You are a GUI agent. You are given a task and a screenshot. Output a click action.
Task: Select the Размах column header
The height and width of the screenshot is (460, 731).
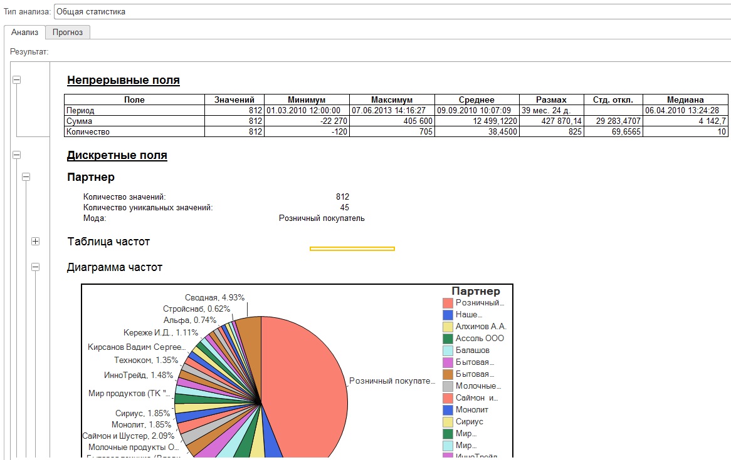click(552, 100)
